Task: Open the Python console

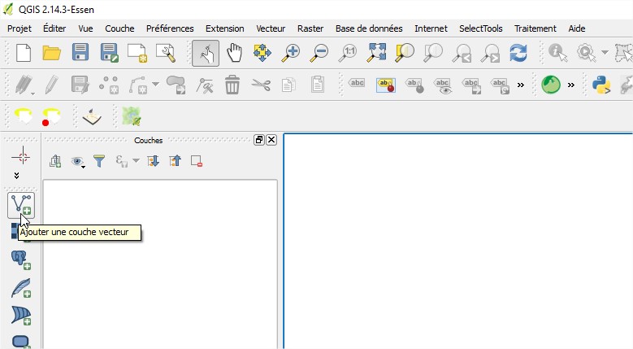Action: [601, 85]
